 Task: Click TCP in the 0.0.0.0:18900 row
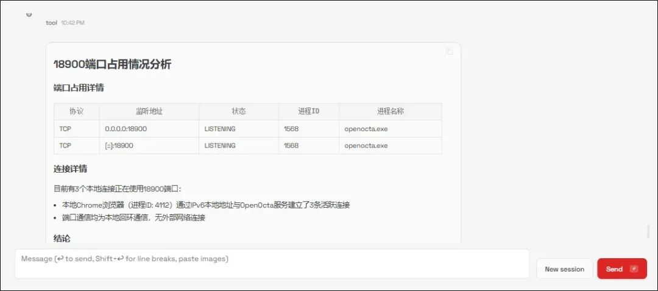65,129
